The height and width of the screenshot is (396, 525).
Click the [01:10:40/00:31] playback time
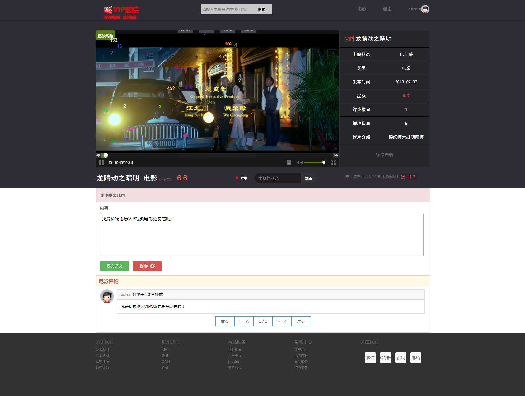pyautogui.click(x=121, y=163)
